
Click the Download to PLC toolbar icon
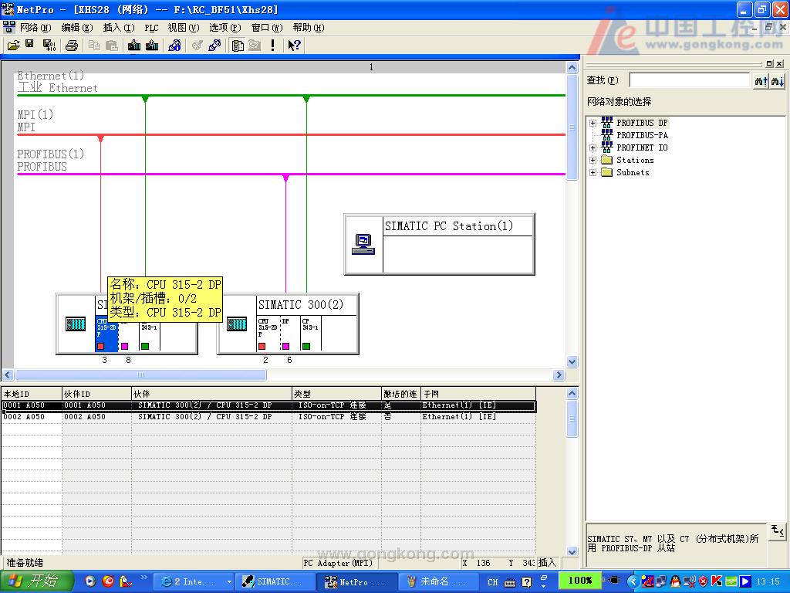coord(134,46)
